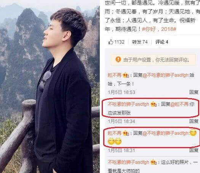Viewport: 200px width, 173px height.
Task: Click @不吃素的狮子asdfgh mention in first comment
Action: click(165, 75)
